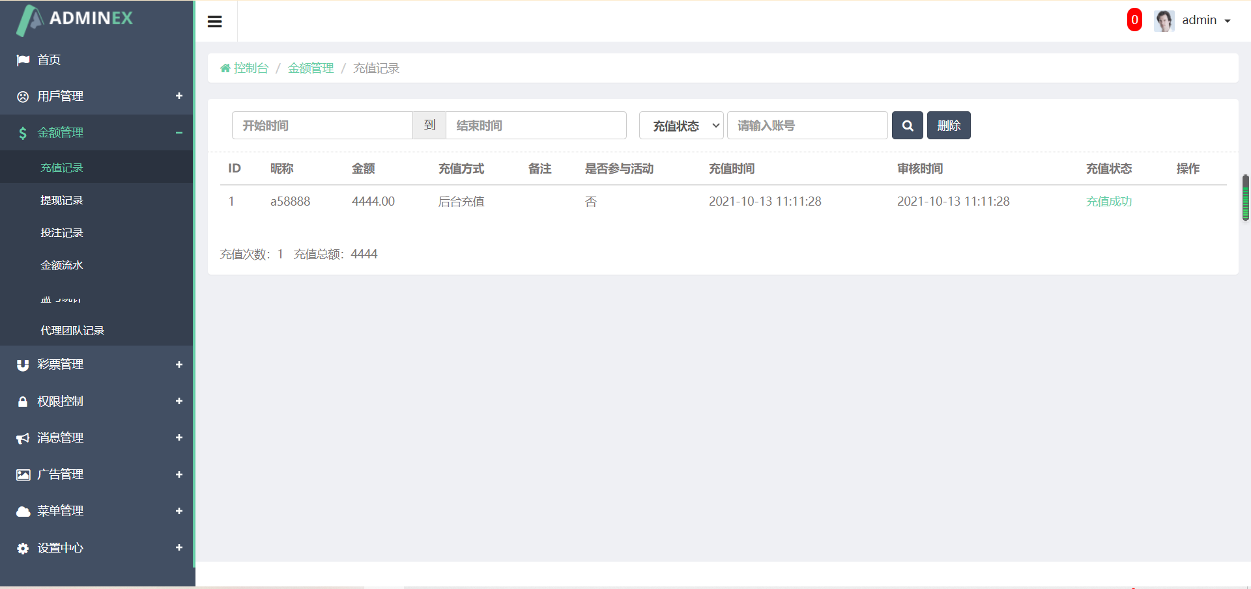Open the 充值状态 dropdown filter

click(681, 126)
